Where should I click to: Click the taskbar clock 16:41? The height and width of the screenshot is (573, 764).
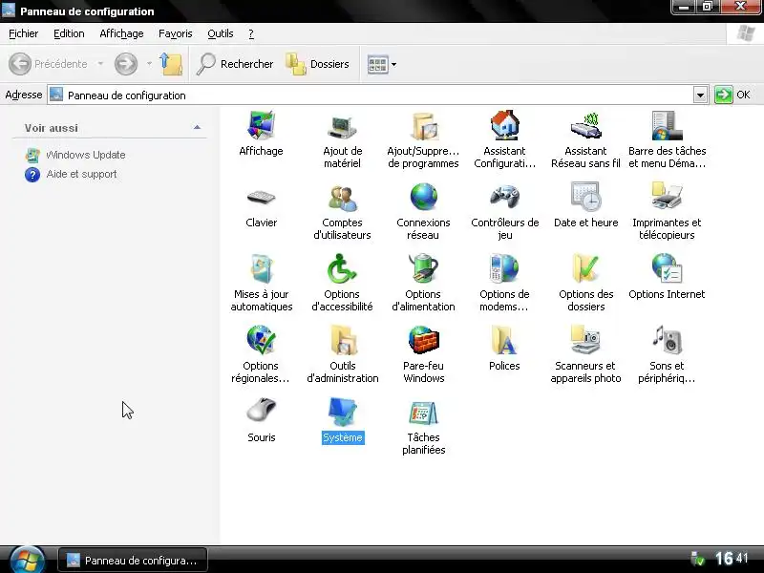[732, 559]
